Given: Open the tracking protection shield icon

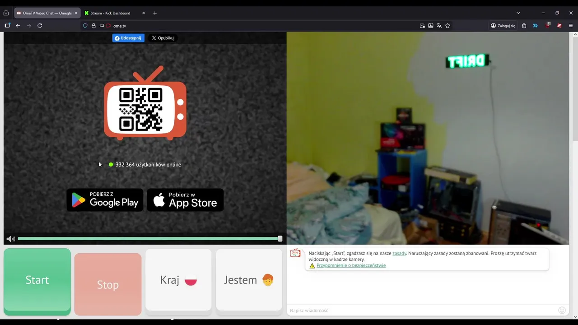Looking at the screenshot, I should (85, 26).
